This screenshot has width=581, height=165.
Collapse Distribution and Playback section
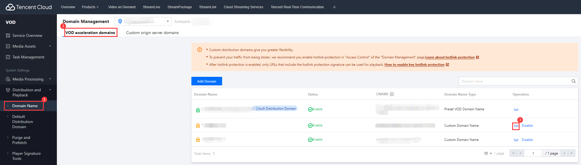[50, 90]
